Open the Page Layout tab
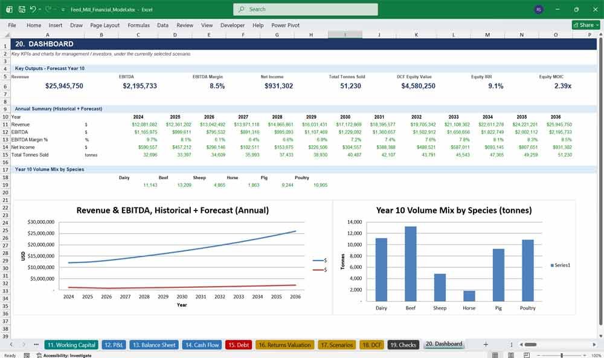This screenshot has width=604, height=358. 104,25
